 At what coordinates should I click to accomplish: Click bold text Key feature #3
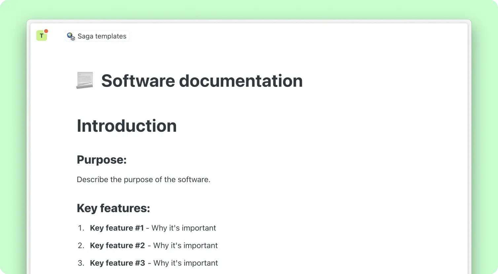click(x=117, y=263)
